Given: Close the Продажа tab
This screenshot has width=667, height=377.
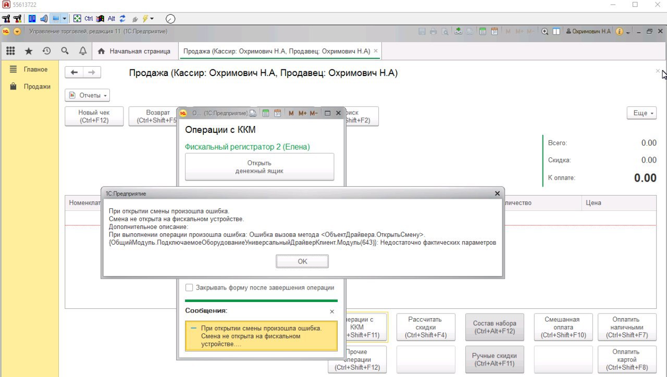Looking at the screenshot, I should (376, 51).
